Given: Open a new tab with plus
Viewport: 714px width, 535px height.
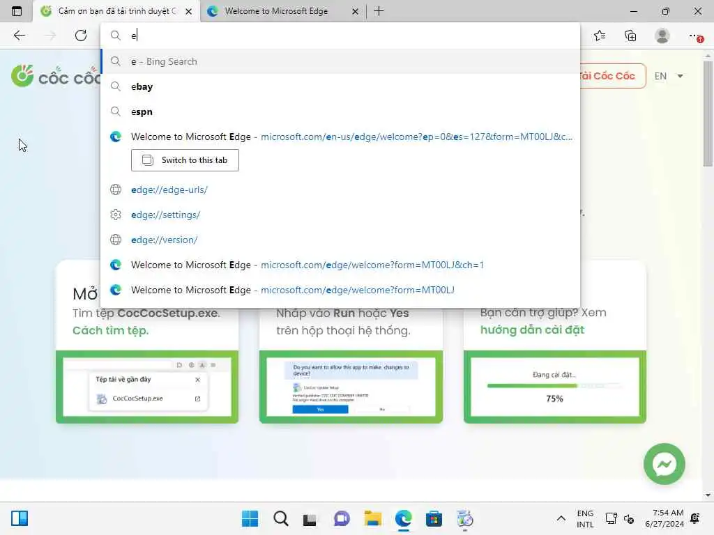Looking at the screenshot, I should tap(379, 11).
